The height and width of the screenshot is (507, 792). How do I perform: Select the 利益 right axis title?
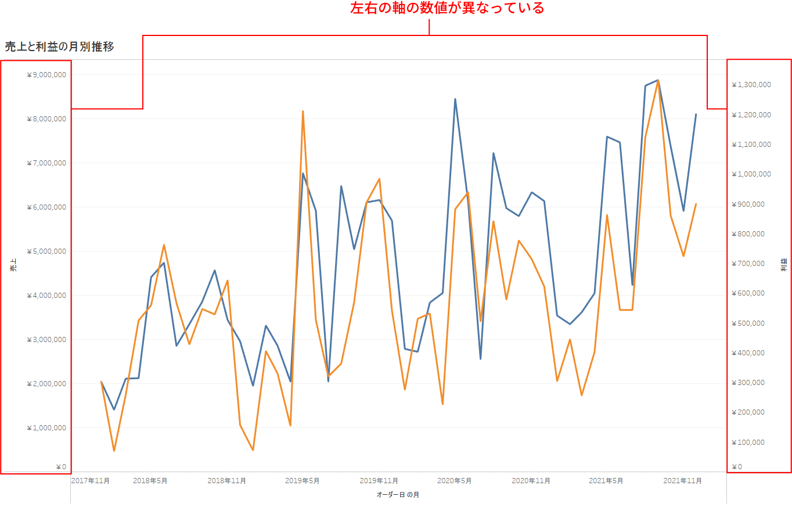(784, 265)
